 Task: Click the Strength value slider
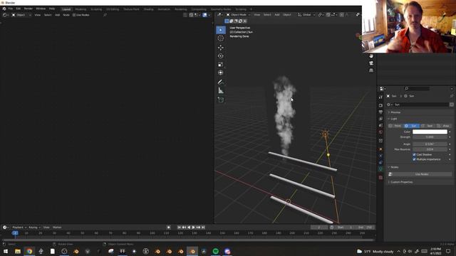tap(430, 137)
